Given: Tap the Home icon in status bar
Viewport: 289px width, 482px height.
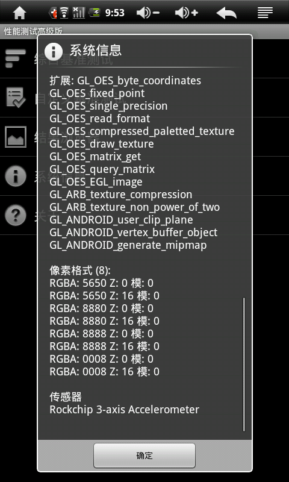Looking at the screenshot, I should 20,13.
